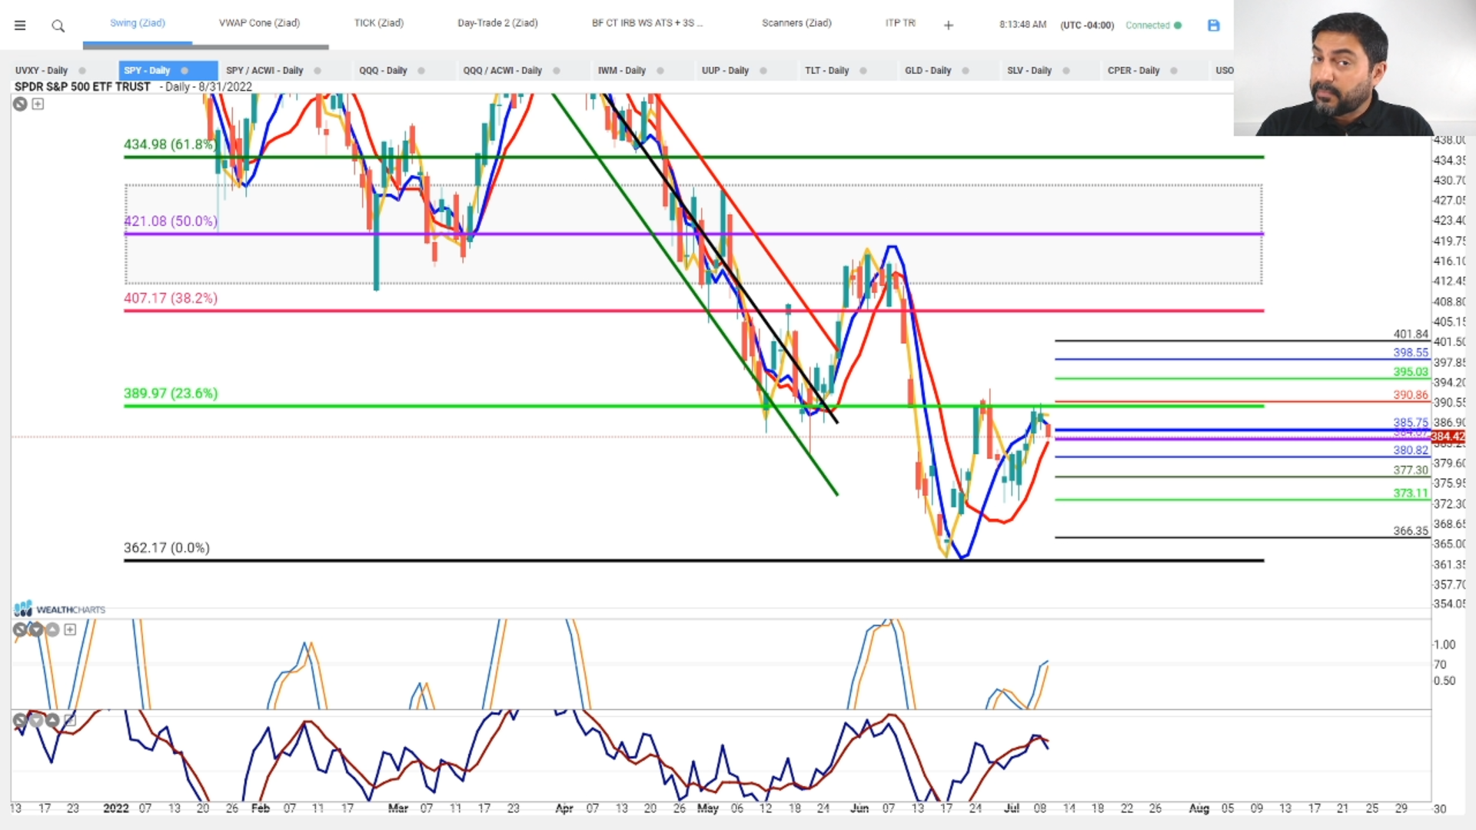Select the 421.08 (50.0%) Fibonacci label
Image resolution: width=1476 pixels, height=830 pixels.
[x=171, y=221]
